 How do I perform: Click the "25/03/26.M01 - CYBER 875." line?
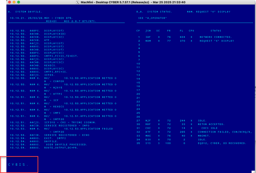(x=50, y=18)
